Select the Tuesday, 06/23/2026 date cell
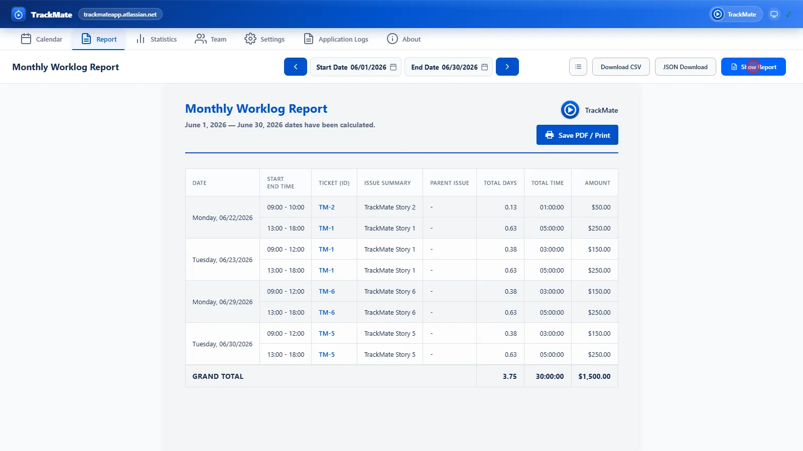Viewport: 803px width, 451px height. [x=222, y=260]
